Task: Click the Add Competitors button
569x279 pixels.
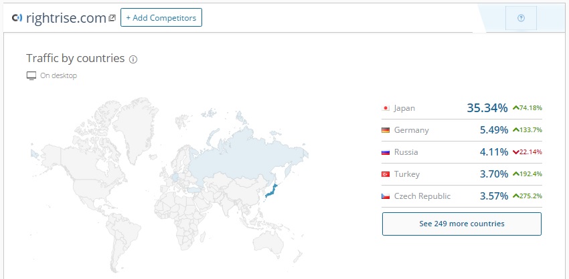Action: [x=161, y=18]
